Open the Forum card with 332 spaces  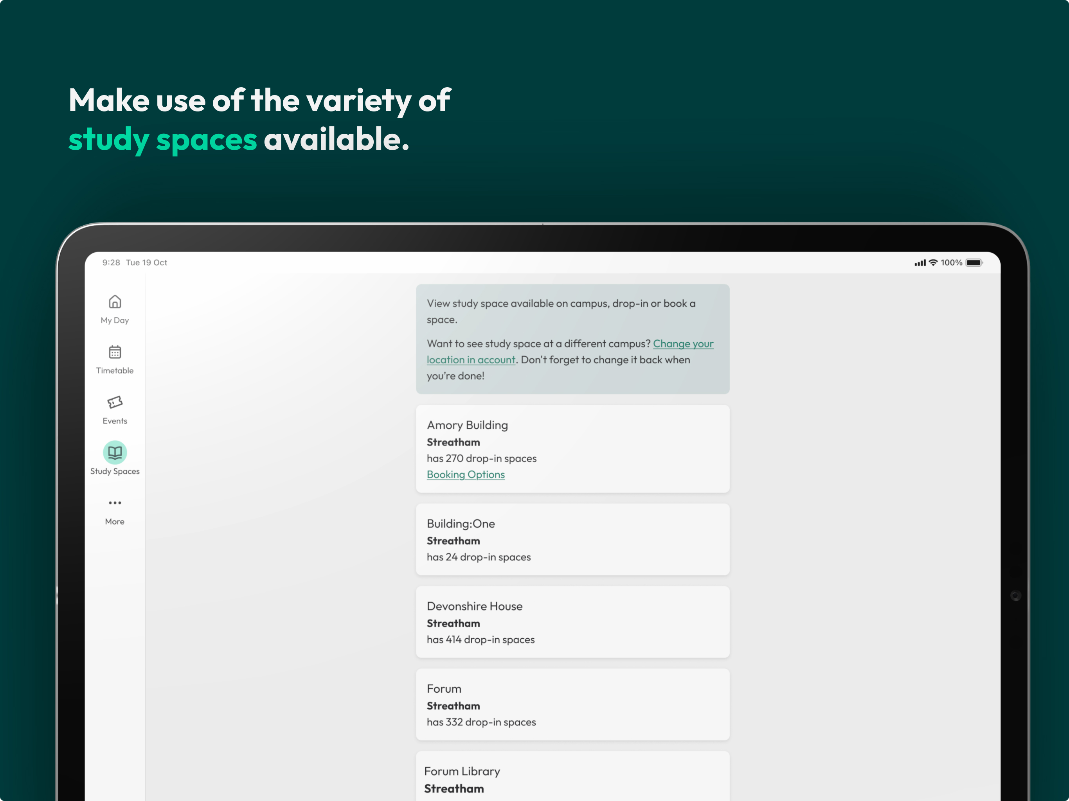point(573,704)
